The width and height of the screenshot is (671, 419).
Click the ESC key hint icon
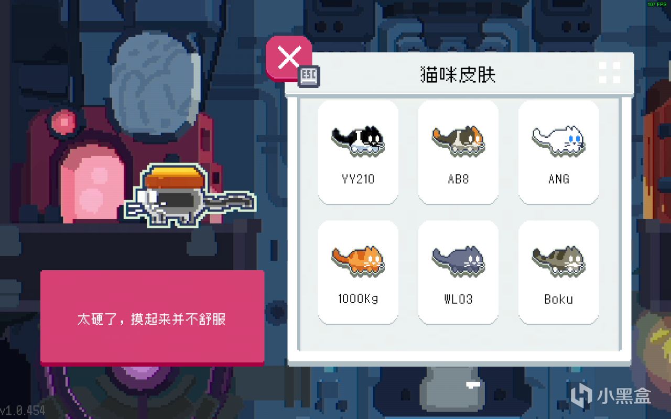(309, 76)
